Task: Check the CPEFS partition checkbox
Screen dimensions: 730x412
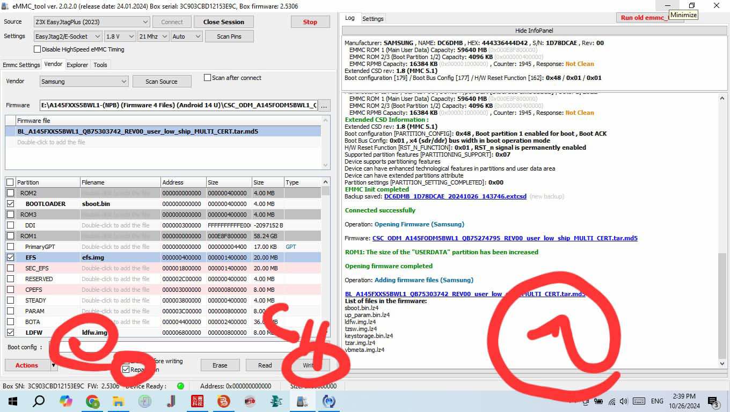Action: point(10,290)
